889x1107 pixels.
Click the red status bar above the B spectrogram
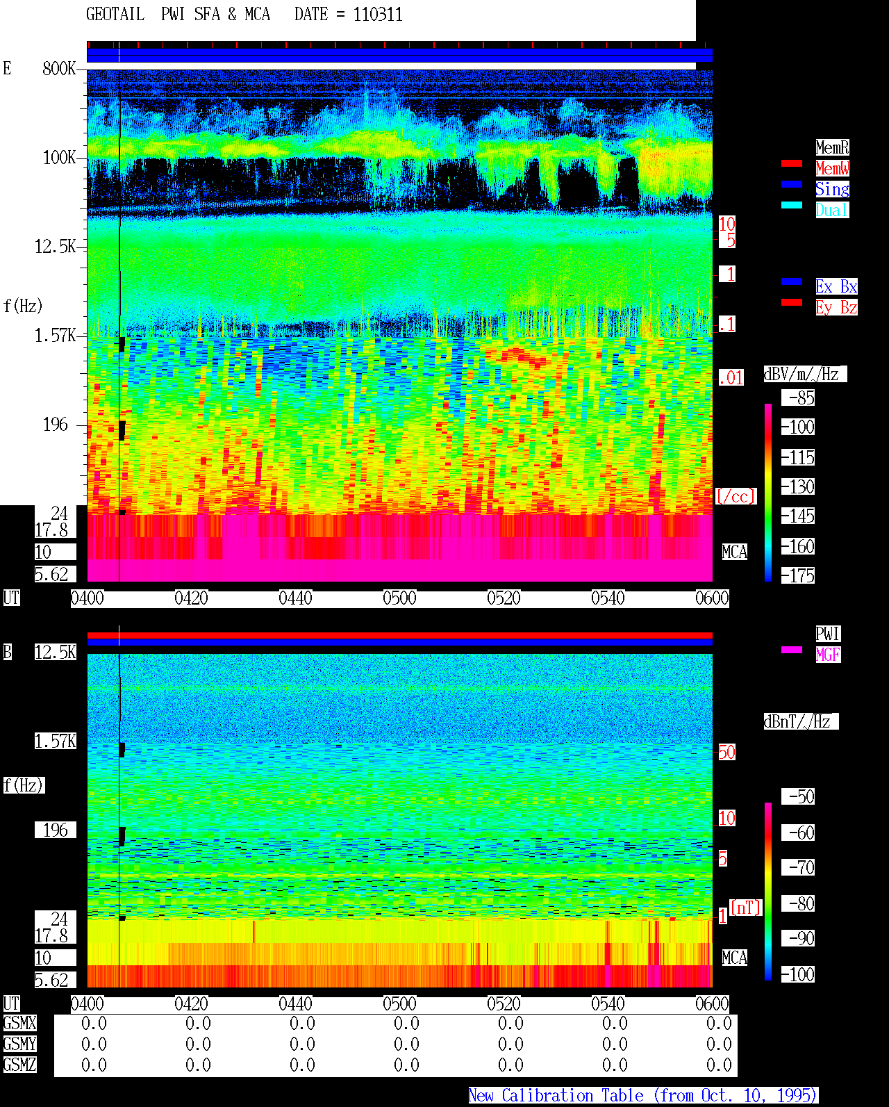399,635
